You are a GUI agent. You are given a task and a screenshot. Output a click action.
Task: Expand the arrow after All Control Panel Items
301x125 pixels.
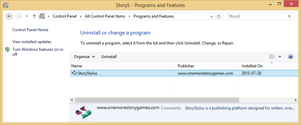tap(130, 17)
